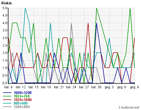Click the gray 1280×800 legend line
Image resolution: width=141 pixels, height=110 pixels.
(7, 107)
